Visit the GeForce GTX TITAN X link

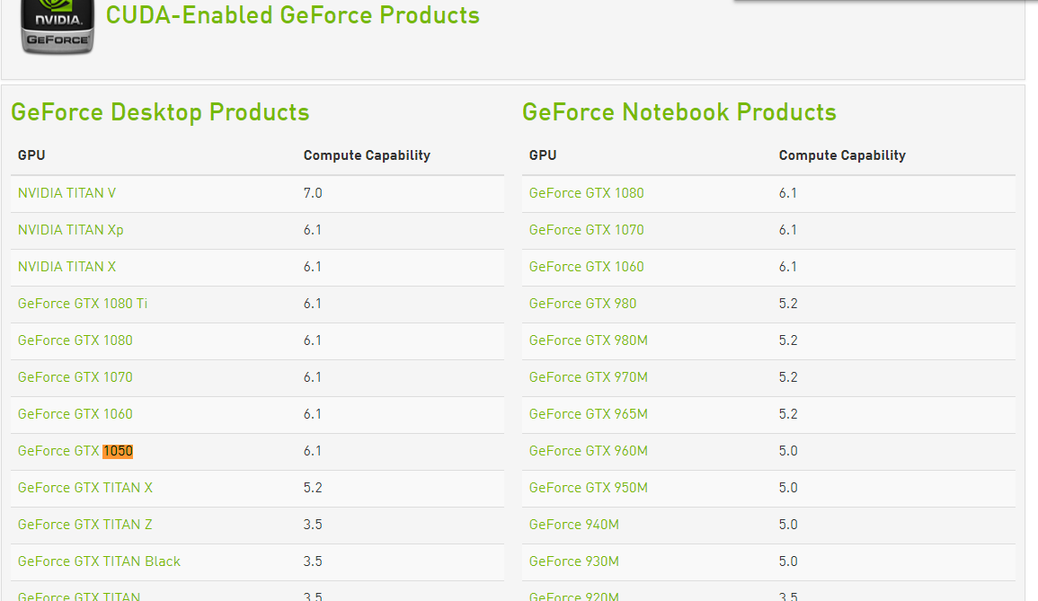(85, 488)
